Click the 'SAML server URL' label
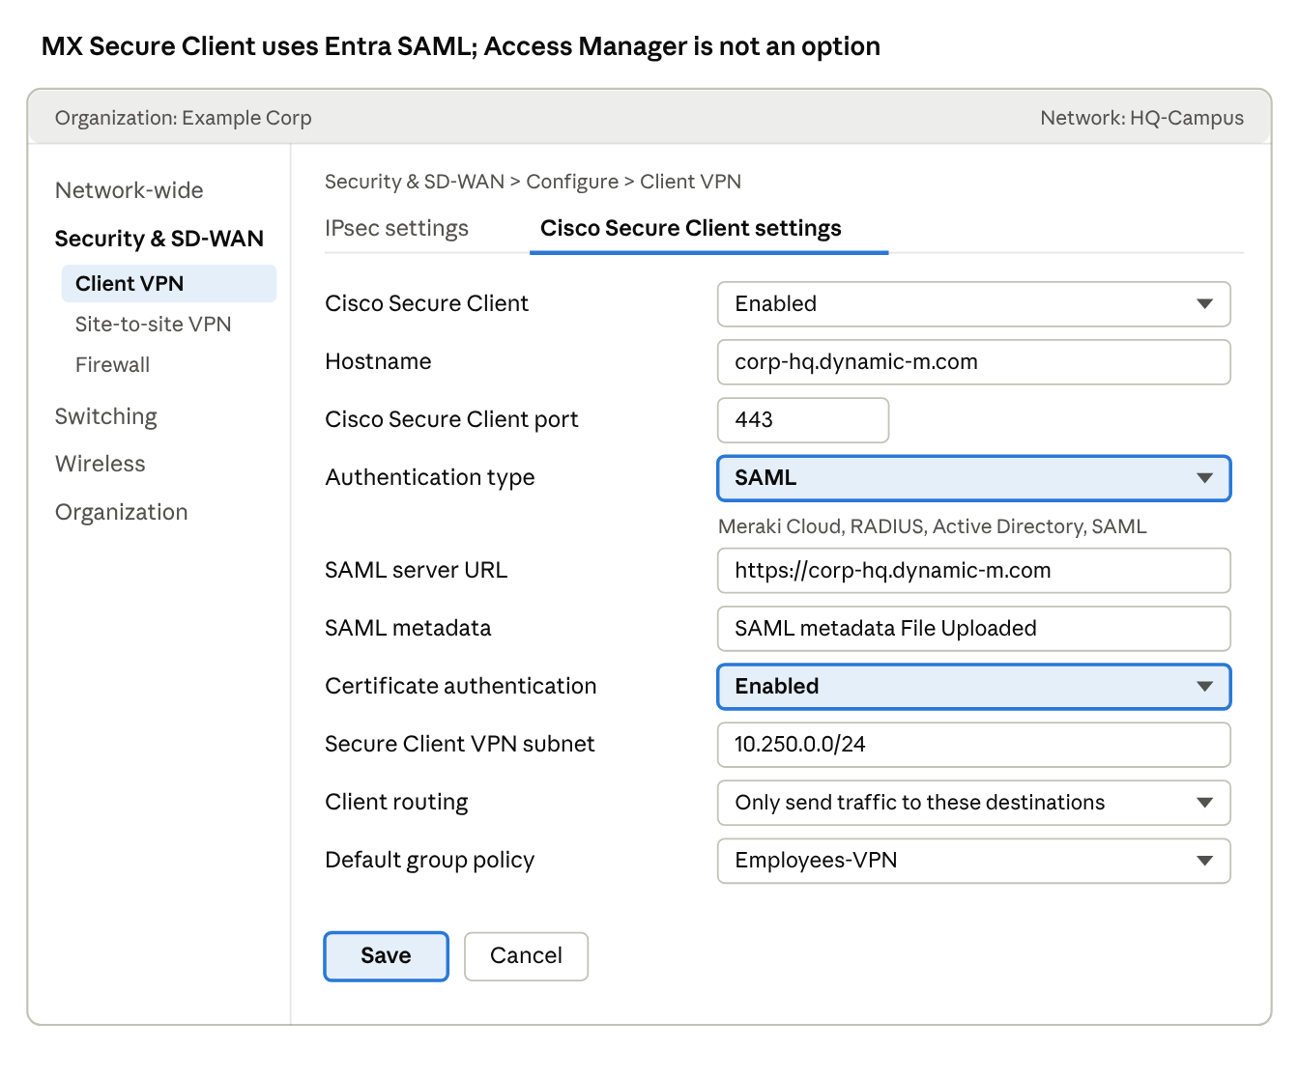This screenshot has height=1078, width=1299. [x=416, y=570]
